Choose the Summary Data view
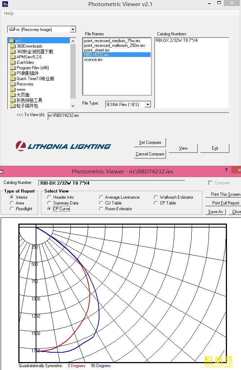The width and height of the screenshot is (241, 370). click(49, 203)
